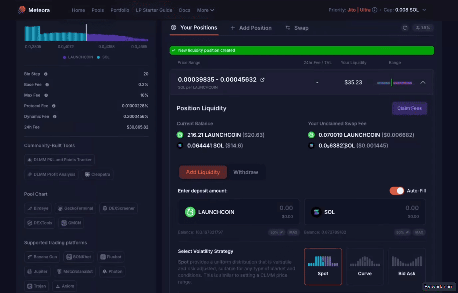This screenshot has width=458, height=293.
Task: Refresh positions with the reload icon
Action: click(x=405, y=28)
